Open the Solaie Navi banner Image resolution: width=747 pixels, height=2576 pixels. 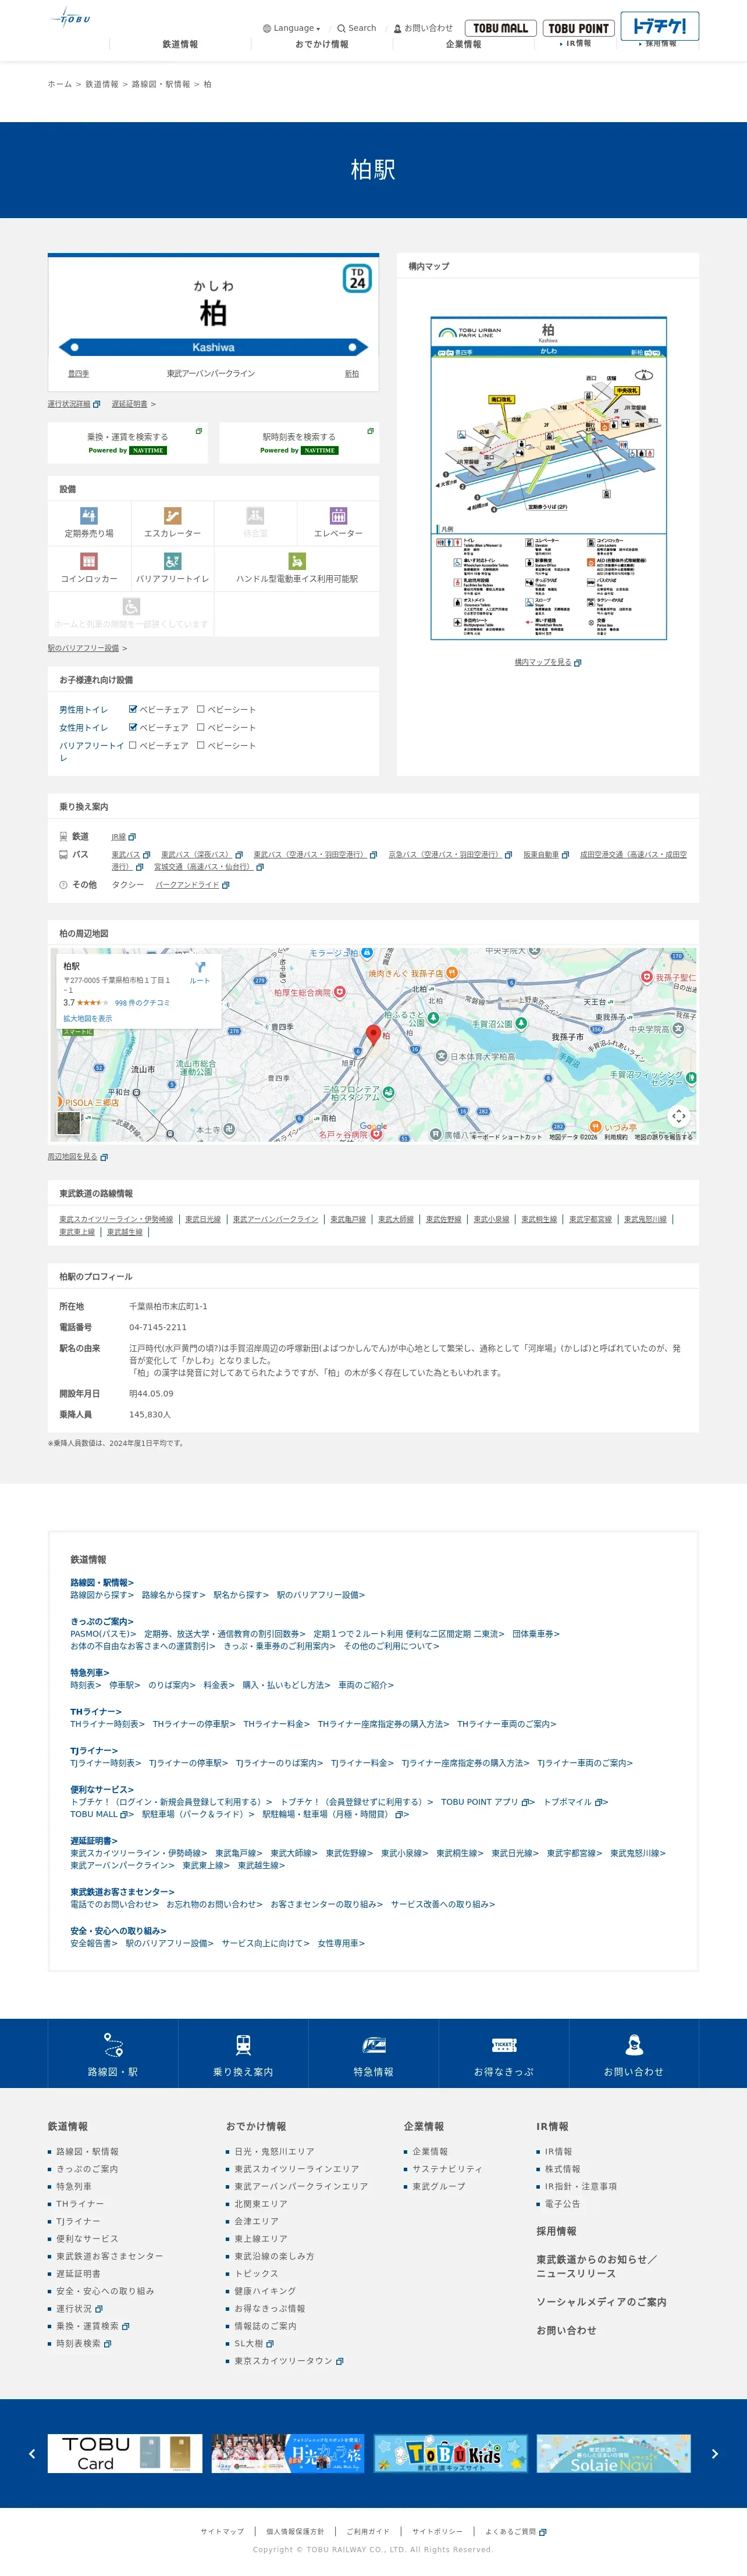614,2453
